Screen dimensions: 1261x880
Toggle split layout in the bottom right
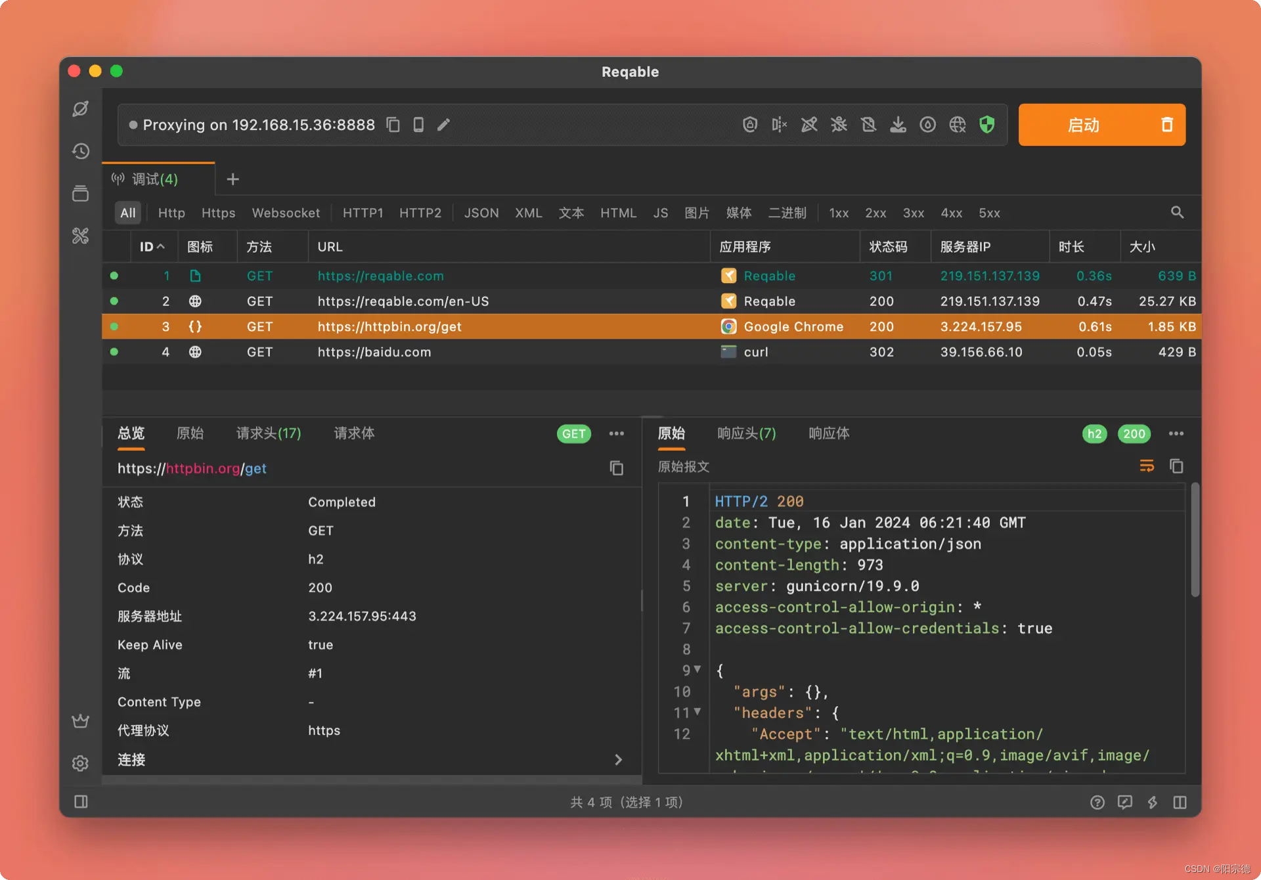[x=1180, y=802]
